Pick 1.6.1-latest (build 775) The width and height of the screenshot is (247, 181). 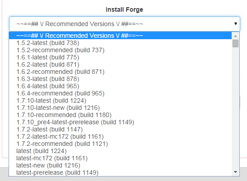(x=120, y=58)
